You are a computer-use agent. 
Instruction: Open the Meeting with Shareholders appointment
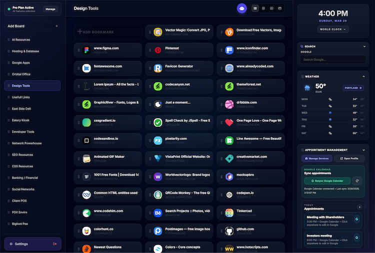coord(333,221)
